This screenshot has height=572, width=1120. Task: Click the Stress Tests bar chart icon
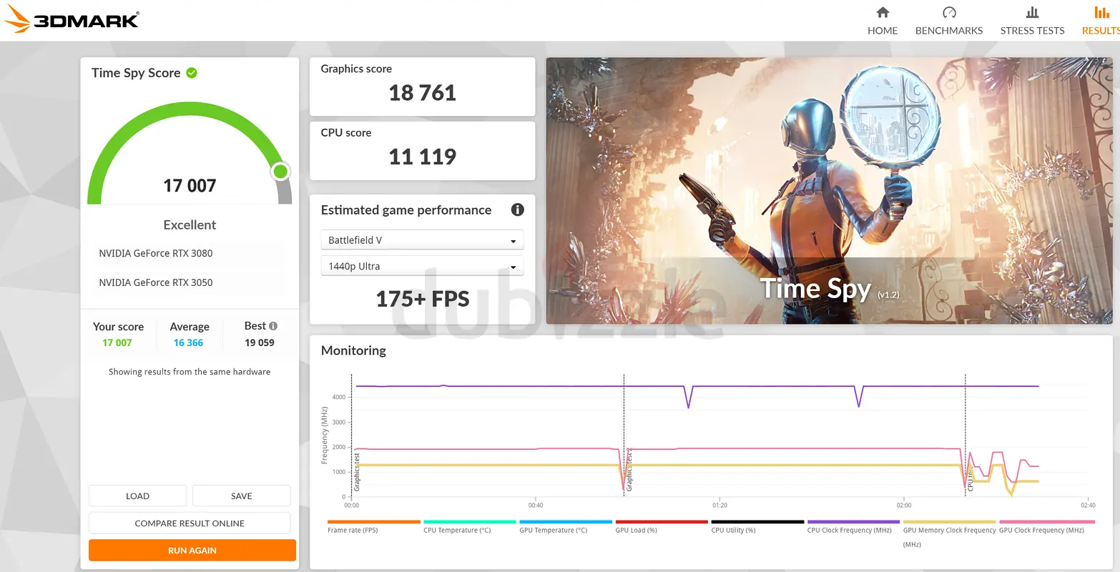point(1032,12)
